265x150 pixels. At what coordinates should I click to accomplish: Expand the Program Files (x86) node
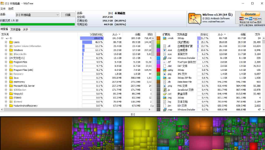[6, 70]
